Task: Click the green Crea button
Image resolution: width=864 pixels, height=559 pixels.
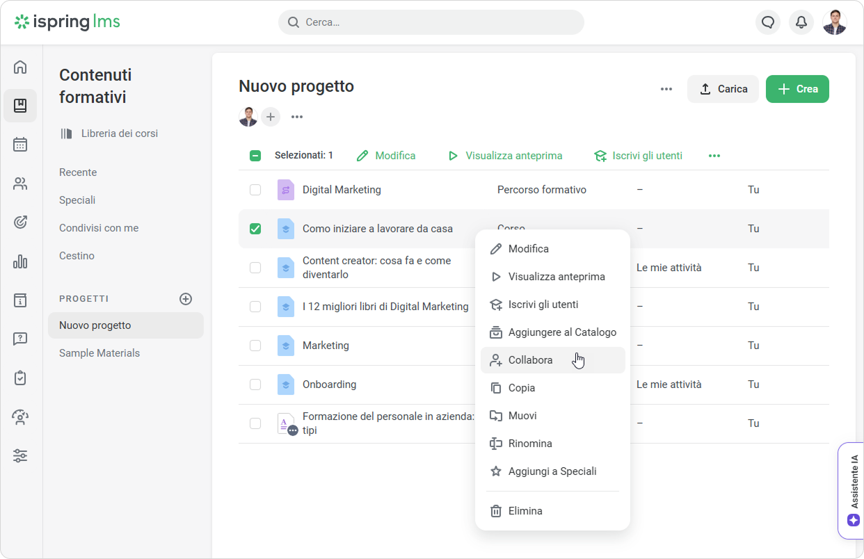Action: (797, 89)
